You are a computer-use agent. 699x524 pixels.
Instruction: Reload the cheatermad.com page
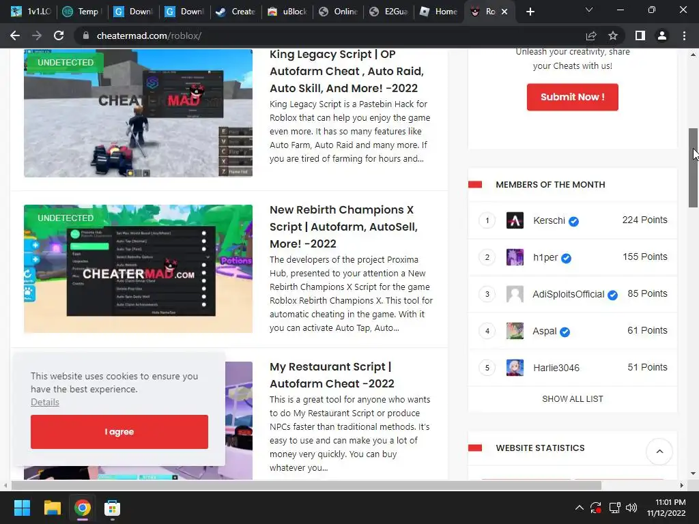click(59, 35)
